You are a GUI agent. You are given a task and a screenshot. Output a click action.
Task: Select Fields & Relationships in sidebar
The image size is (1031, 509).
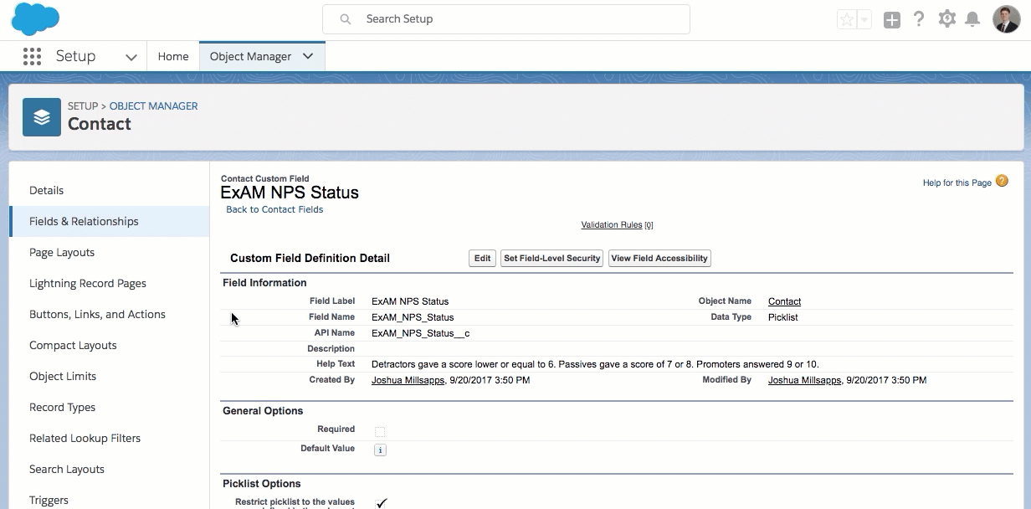tap(109, 222)
